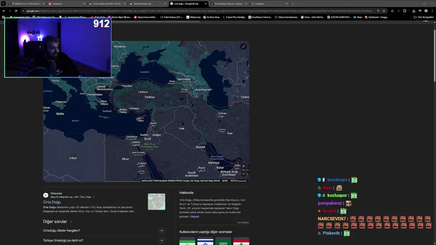The height and width of the screenshot is (245, 436).
Task: Open the Iran flag related search
Action: click(187, 241)
